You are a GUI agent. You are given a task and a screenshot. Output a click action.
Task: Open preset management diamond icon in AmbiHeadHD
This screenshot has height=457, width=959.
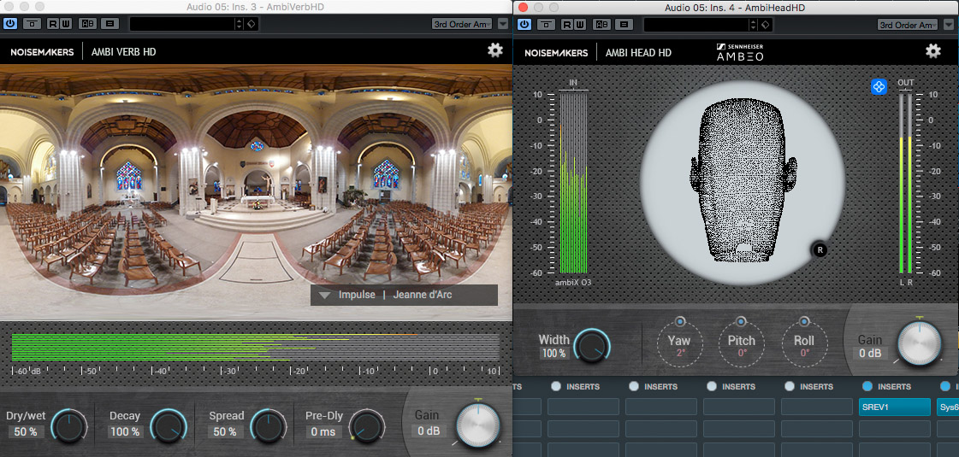(x=765, y=24)
